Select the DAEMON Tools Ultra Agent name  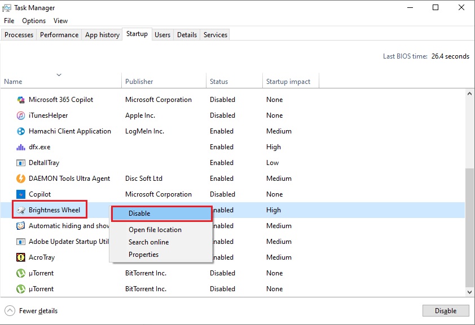click(x=69, y=179)
